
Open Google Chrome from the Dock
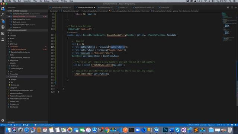[107, 130]
